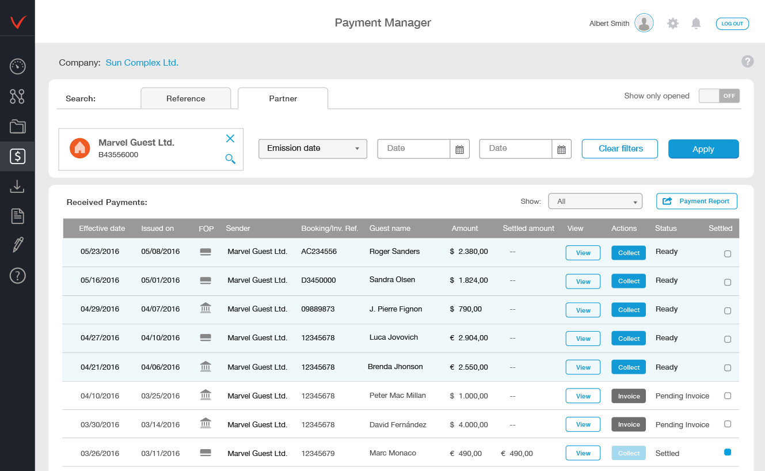
Task: Click Collect for Sandra Olsen payment
Action: pos(629,281)
